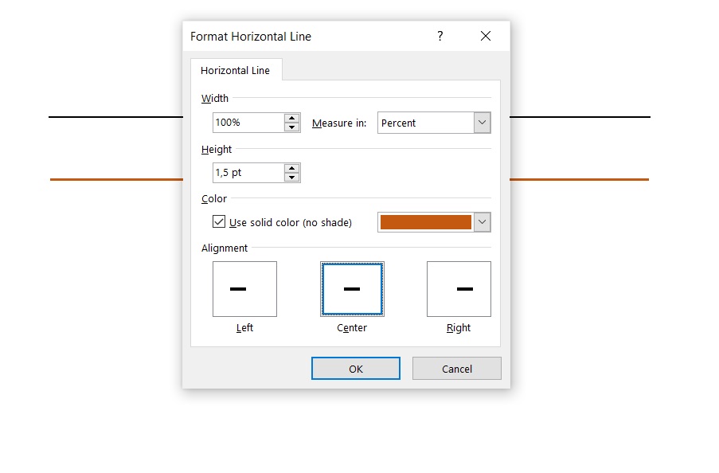The height and width of the screenshot is (473, 719).
Task: Close the Format Horizontal Line dialog
Action: point(486,36)
